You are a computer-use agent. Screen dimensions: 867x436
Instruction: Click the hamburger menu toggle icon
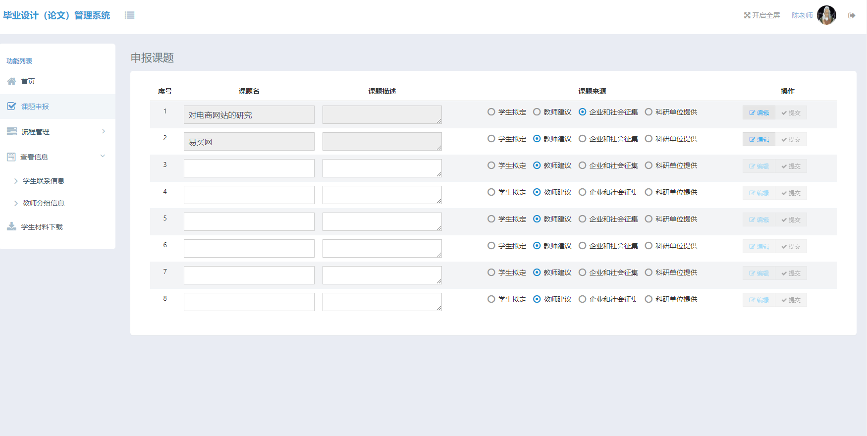(x=129, y=15)
